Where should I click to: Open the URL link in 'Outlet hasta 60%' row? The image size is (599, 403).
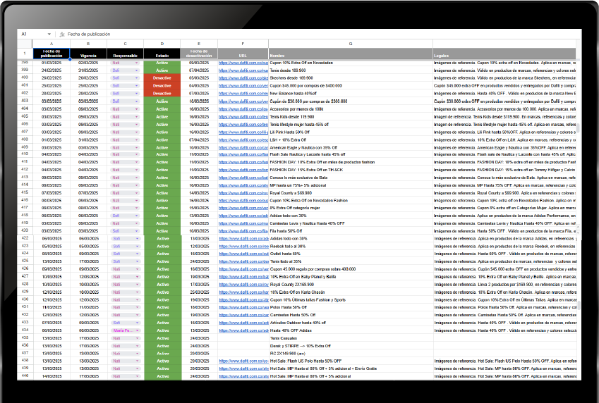[x=243, y=254]
